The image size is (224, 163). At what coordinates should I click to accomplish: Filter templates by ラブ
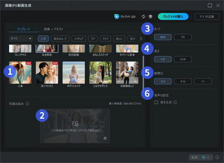[93, 39]
